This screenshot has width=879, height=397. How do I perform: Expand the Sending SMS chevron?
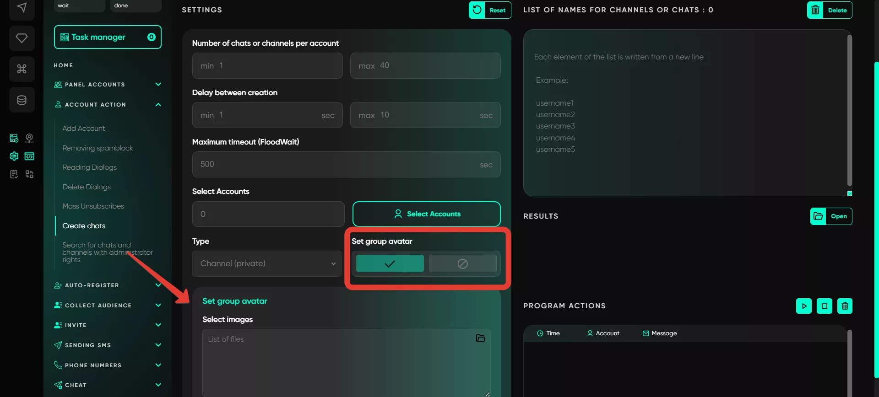point(158,345)
